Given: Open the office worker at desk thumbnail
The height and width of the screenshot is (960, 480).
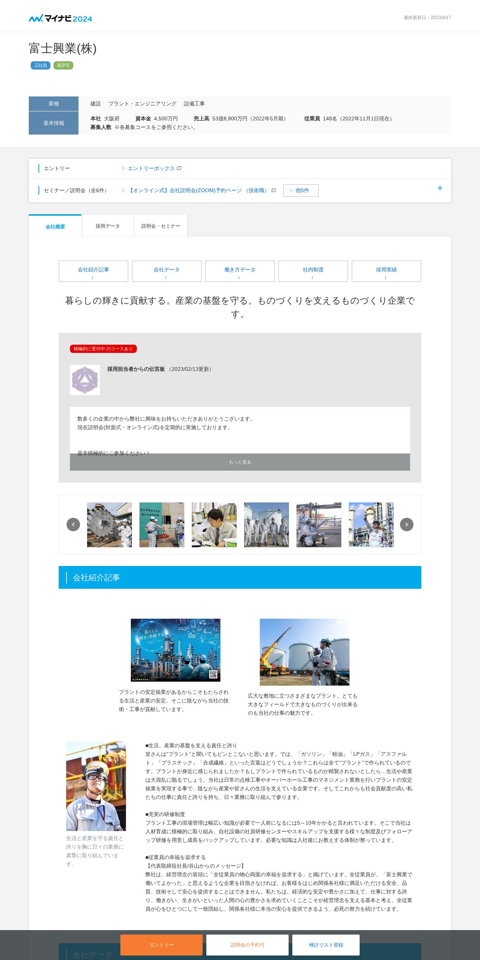Looking at the screenshot, I should coord(214,525).
